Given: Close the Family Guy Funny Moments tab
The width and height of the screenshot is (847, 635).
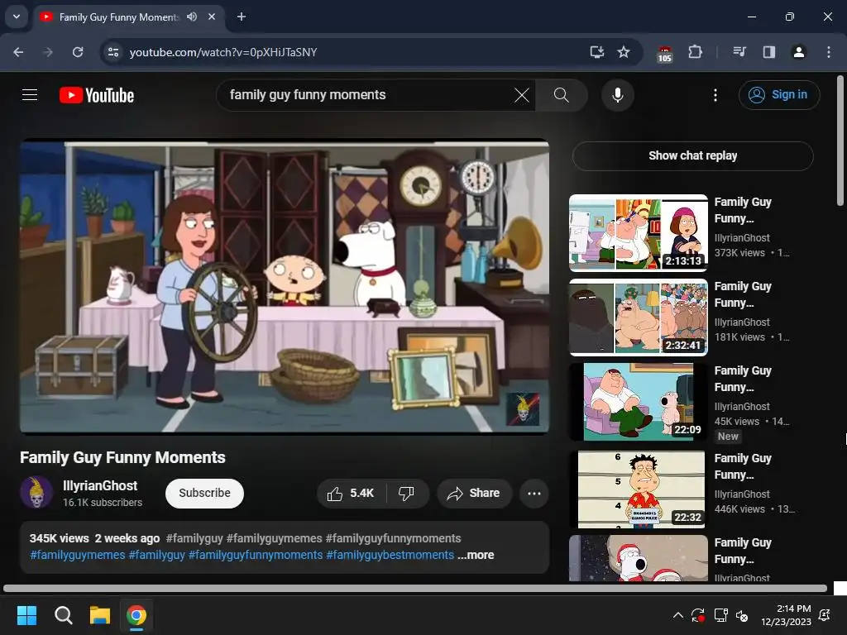Looking at the screenshot, I should [x=212, y=17].
